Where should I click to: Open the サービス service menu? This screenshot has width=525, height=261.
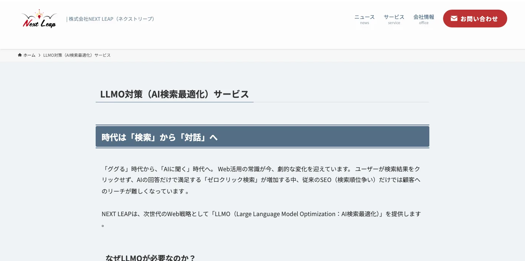click(394, 19)
